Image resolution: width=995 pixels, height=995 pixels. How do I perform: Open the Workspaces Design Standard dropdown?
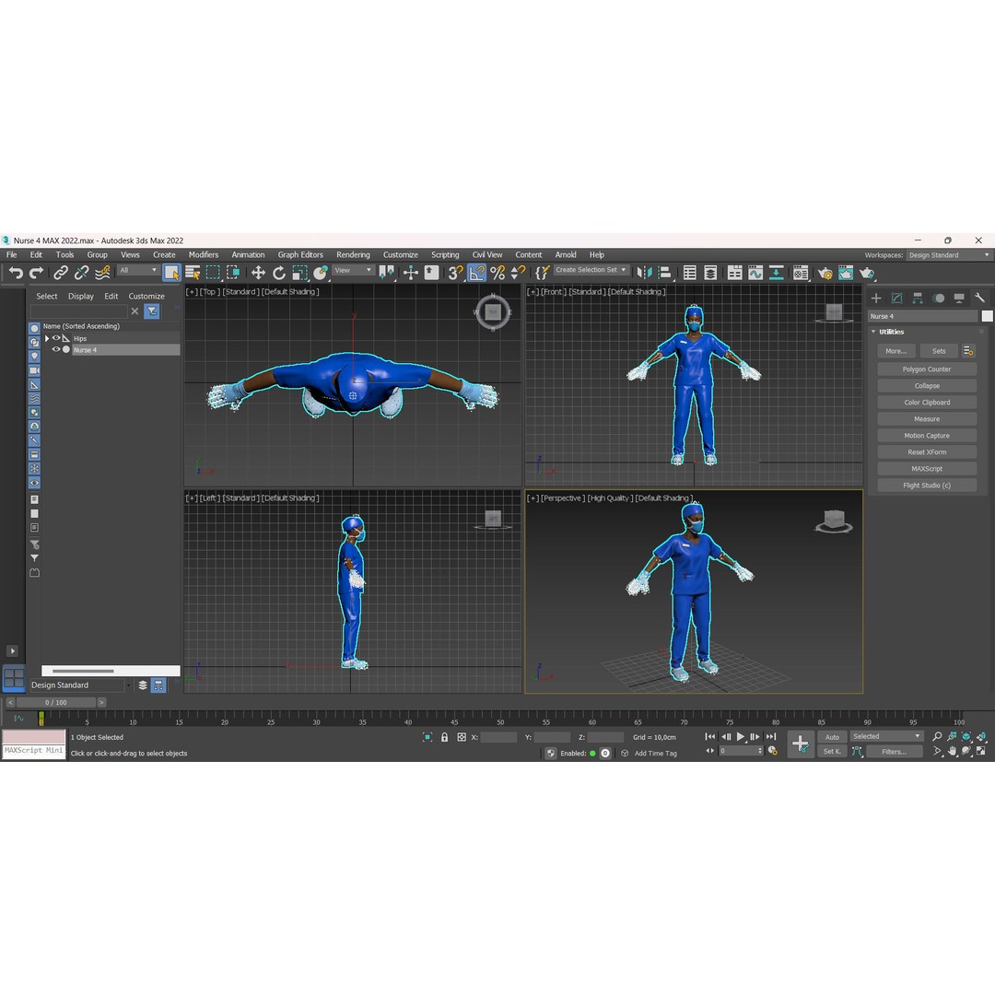pyautogui.click(x=948, y=255)
